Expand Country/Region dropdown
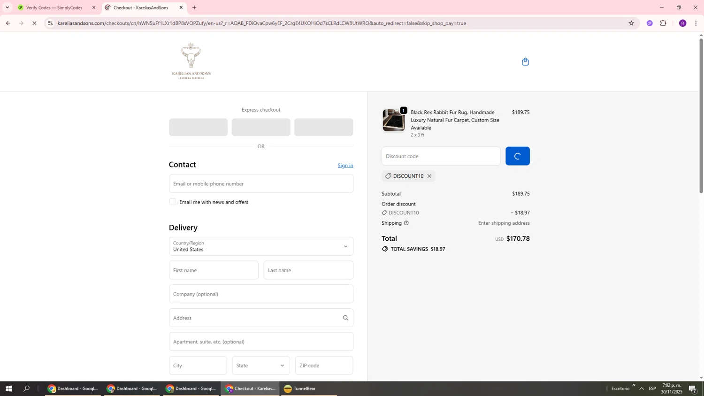Viewport: 704px width, 396px height. pyautogui.click(x=261, y=246)
